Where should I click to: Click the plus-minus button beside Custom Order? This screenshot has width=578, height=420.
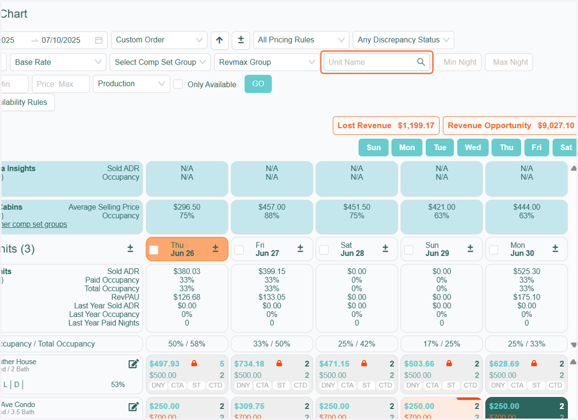tap(241, 40)
